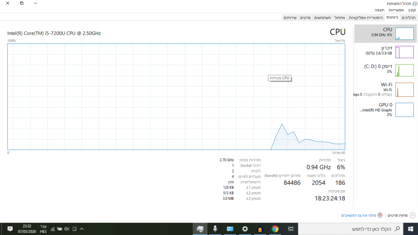Screen dimensions: 418x235
Task: Open Google Chrome from the taskbar
Action: pyautogui.click(x=275, y=229)
